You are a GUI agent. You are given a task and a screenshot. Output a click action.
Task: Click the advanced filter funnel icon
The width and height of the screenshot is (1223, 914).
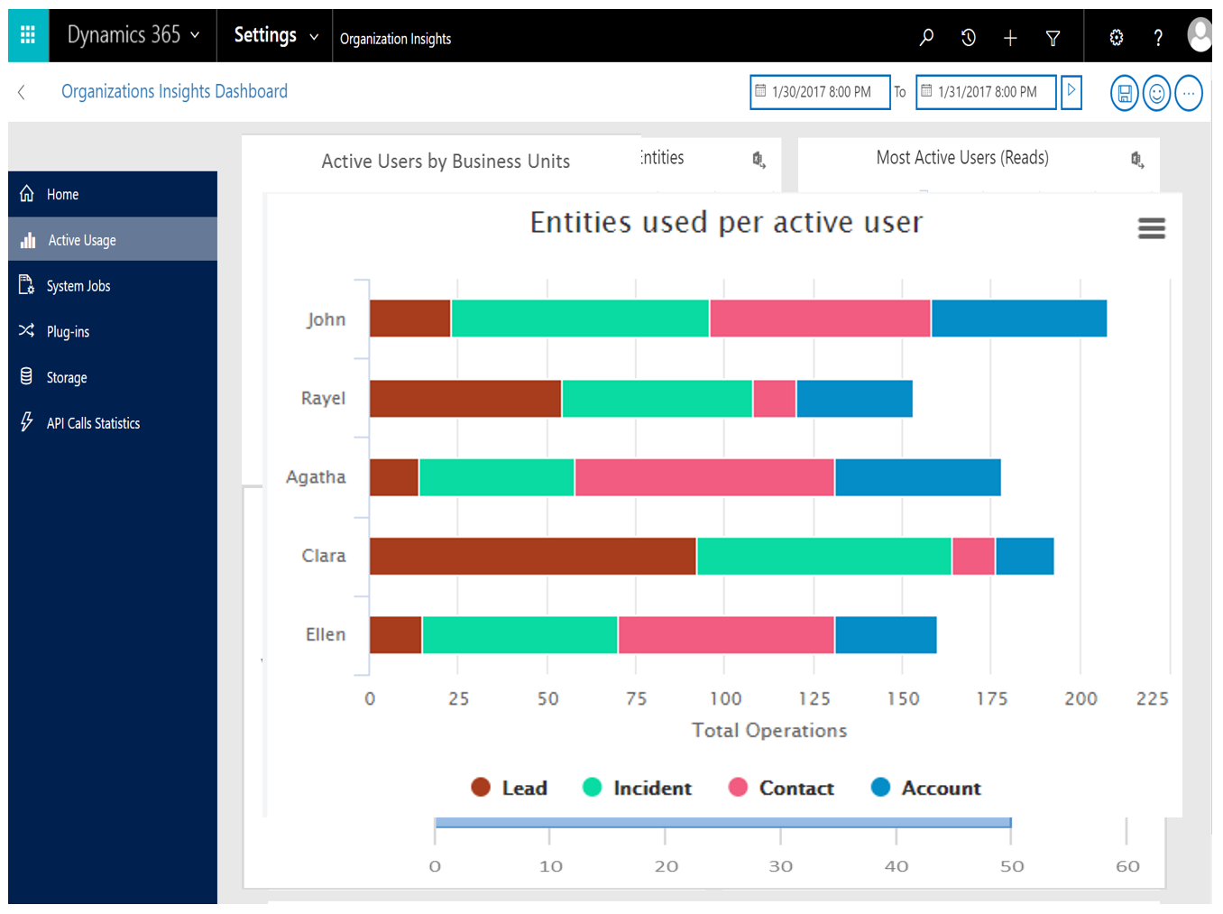tap(1053, 38)
